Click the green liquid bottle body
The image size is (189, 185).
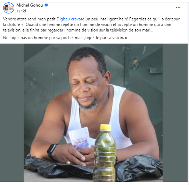(105, 156)
